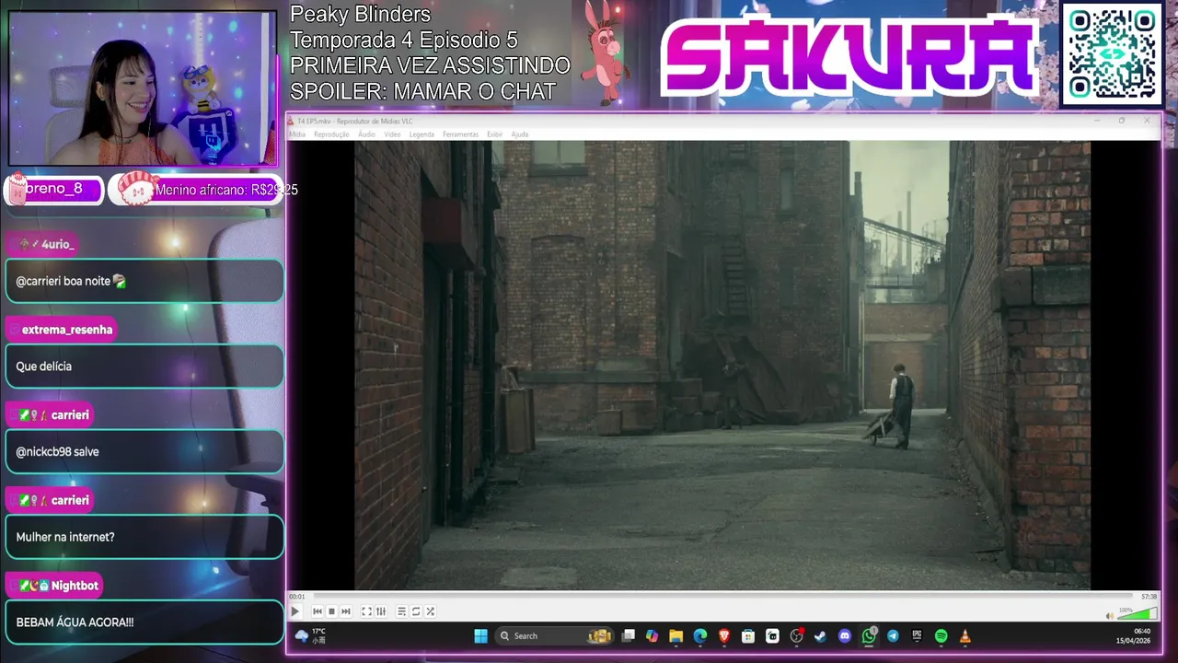Open the Ferramentas menu
The height and width of the screenshot is (663, 1178).
[x=460, y=134]
